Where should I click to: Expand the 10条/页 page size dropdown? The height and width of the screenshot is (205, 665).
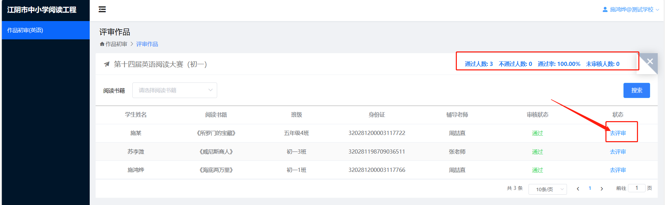pos(547,189)
